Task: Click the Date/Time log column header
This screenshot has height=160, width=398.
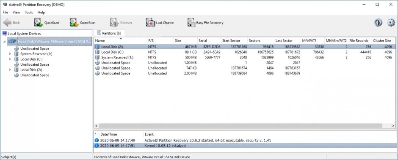Action: click(x=121, y=134)
